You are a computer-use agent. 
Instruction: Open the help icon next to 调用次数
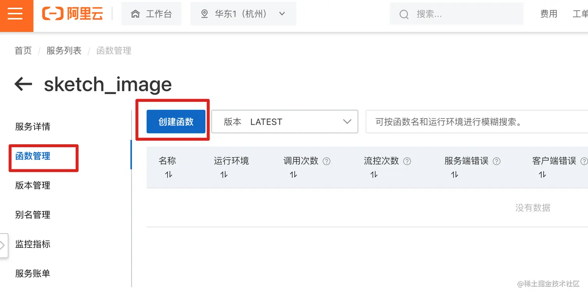(x=327, y=161)
